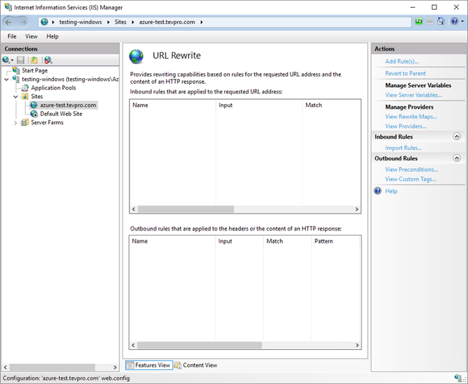
Task: Collapse the Sites tree node
Action: point(15,96)
